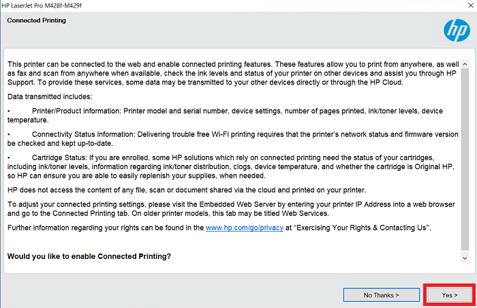
Task: Click the Yes > button
Action: tap(450, 295)
